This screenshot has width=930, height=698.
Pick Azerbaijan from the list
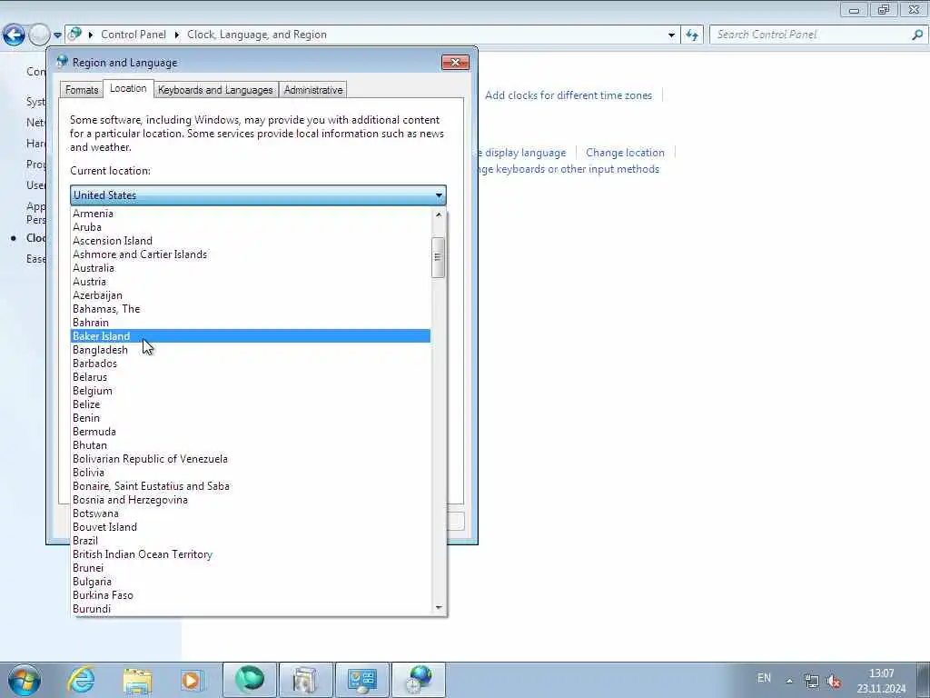(251, 295)
